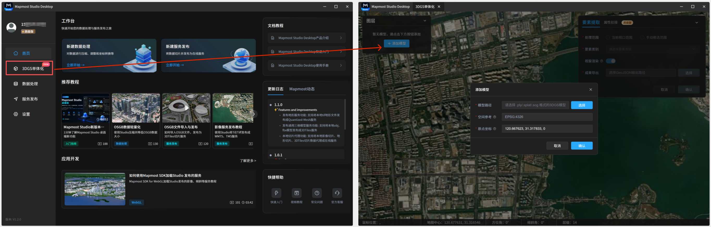Click the 高级版 badge next to 属性挂接
The image size is (711, 227).
click(x=627, y=23)
